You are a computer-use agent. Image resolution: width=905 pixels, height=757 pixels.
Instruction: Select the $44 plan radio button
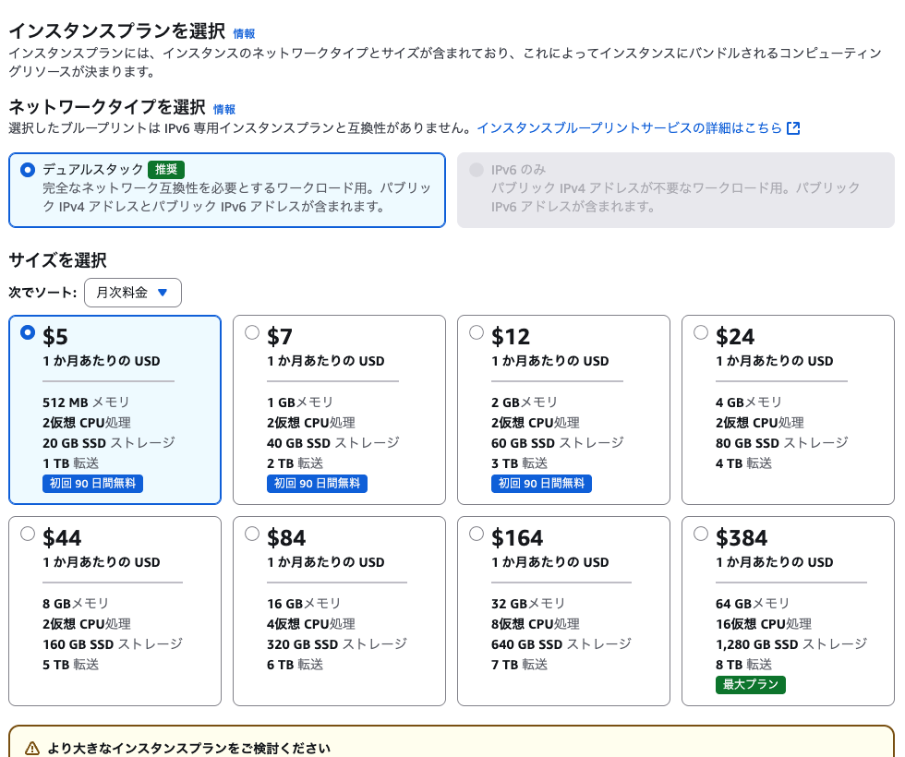click(28, 534)
